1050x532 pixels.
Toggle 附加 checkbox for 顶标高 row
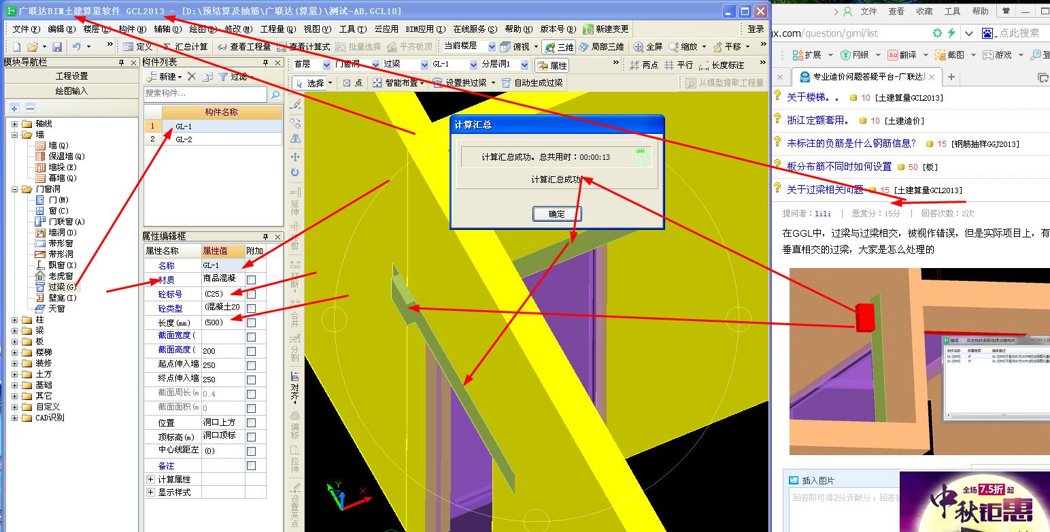point(252,437)
